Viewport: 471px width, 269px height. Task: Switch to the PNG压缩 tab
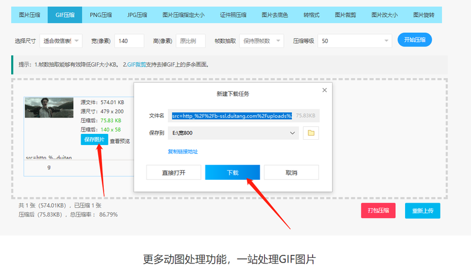click(101, 15)
